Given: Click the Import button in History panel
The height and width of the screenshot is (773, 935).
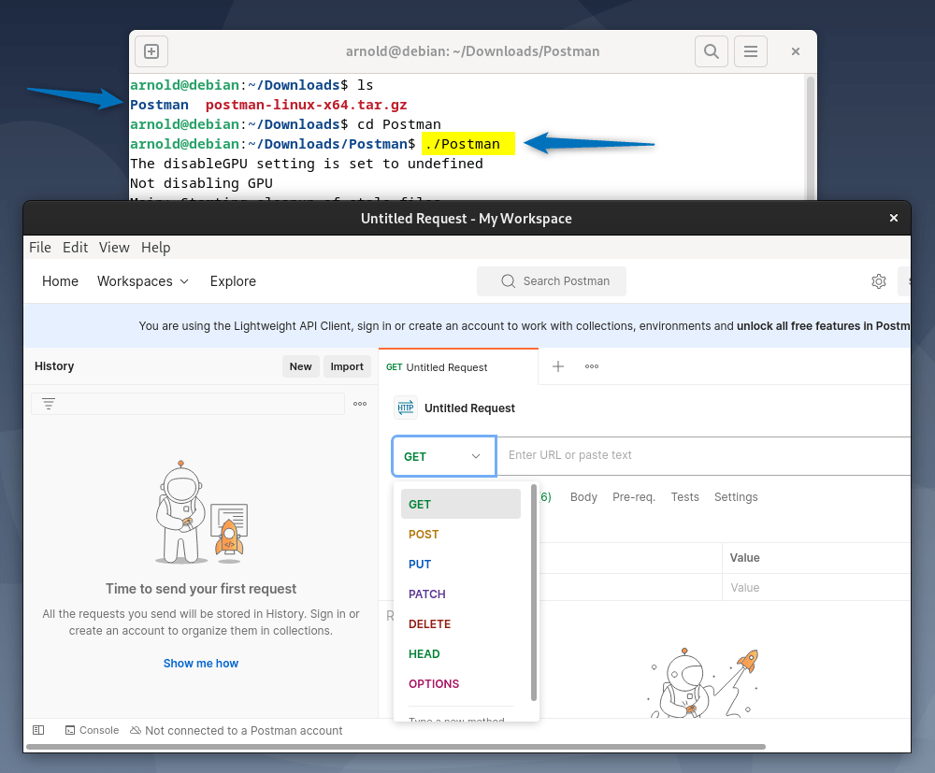Looking at the screenshot, I should coord(347,365).
